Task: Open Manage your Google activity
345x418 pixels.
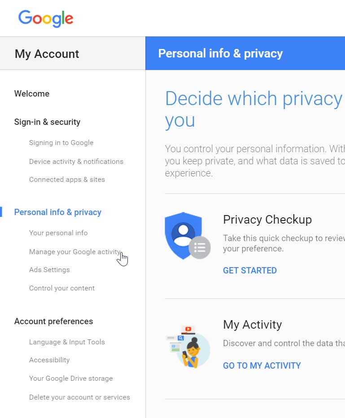Action: (x=75, y=251)
